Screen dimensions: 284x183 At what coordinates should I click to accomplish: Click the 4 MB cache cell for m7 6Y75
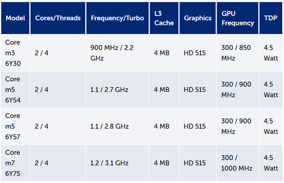coord(164,163)
